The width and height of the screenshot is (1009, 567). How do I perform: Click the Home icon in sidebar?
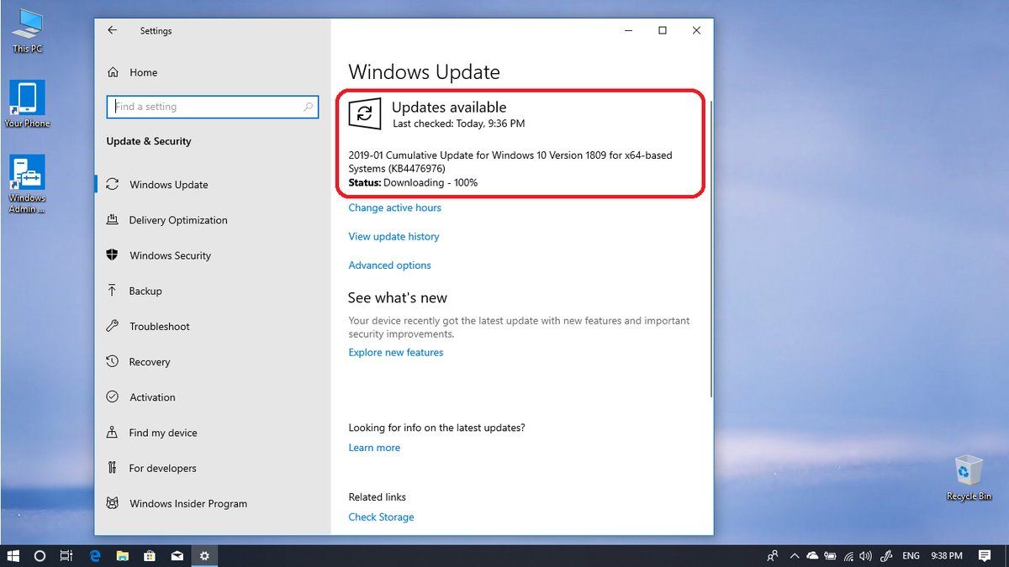point(113,73)
